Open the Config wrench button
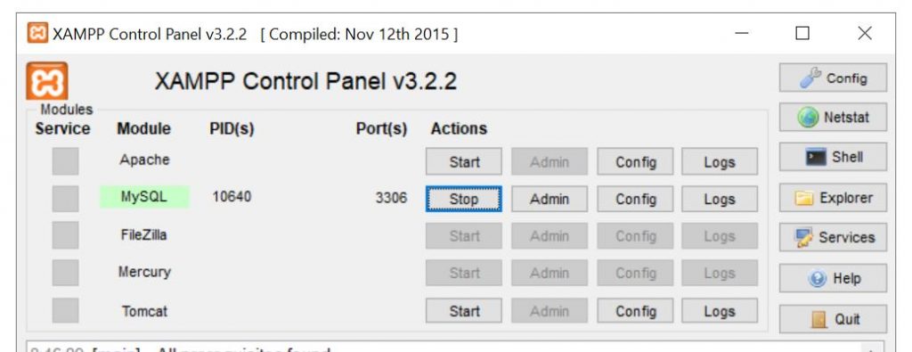 (x=833, y=78)
